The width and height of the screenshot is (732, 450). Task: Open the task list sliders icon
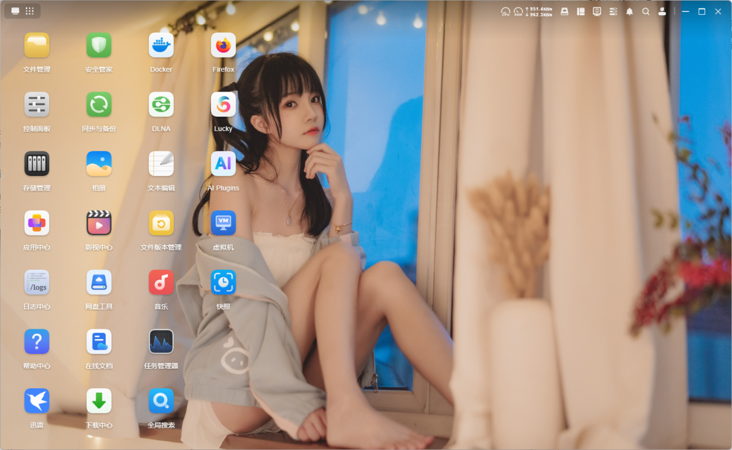[x=613, y=11]
